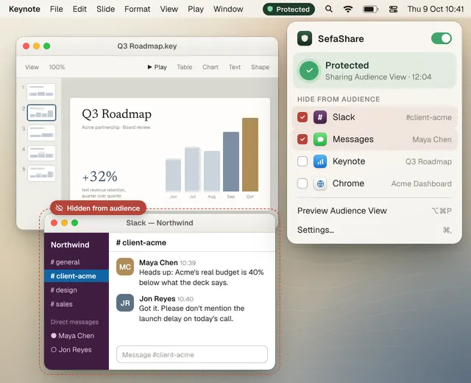Open Maya Chen direct message in Slack

pos(77,336)
